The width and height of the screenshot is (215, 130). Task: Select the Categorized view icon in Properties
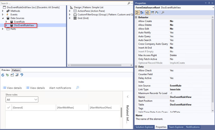[137, 13]
